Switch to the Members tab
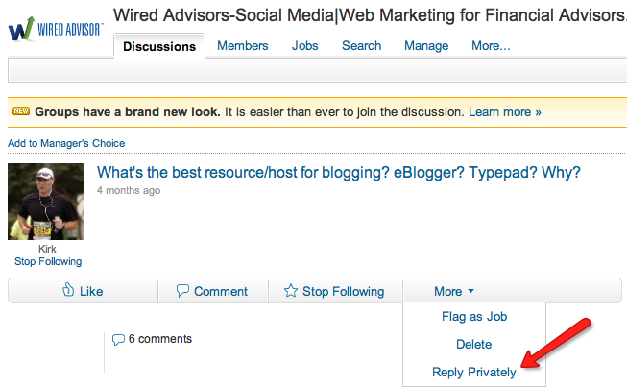Image resolution: width=627 pixels, height=387 pixels. [242, 45]
